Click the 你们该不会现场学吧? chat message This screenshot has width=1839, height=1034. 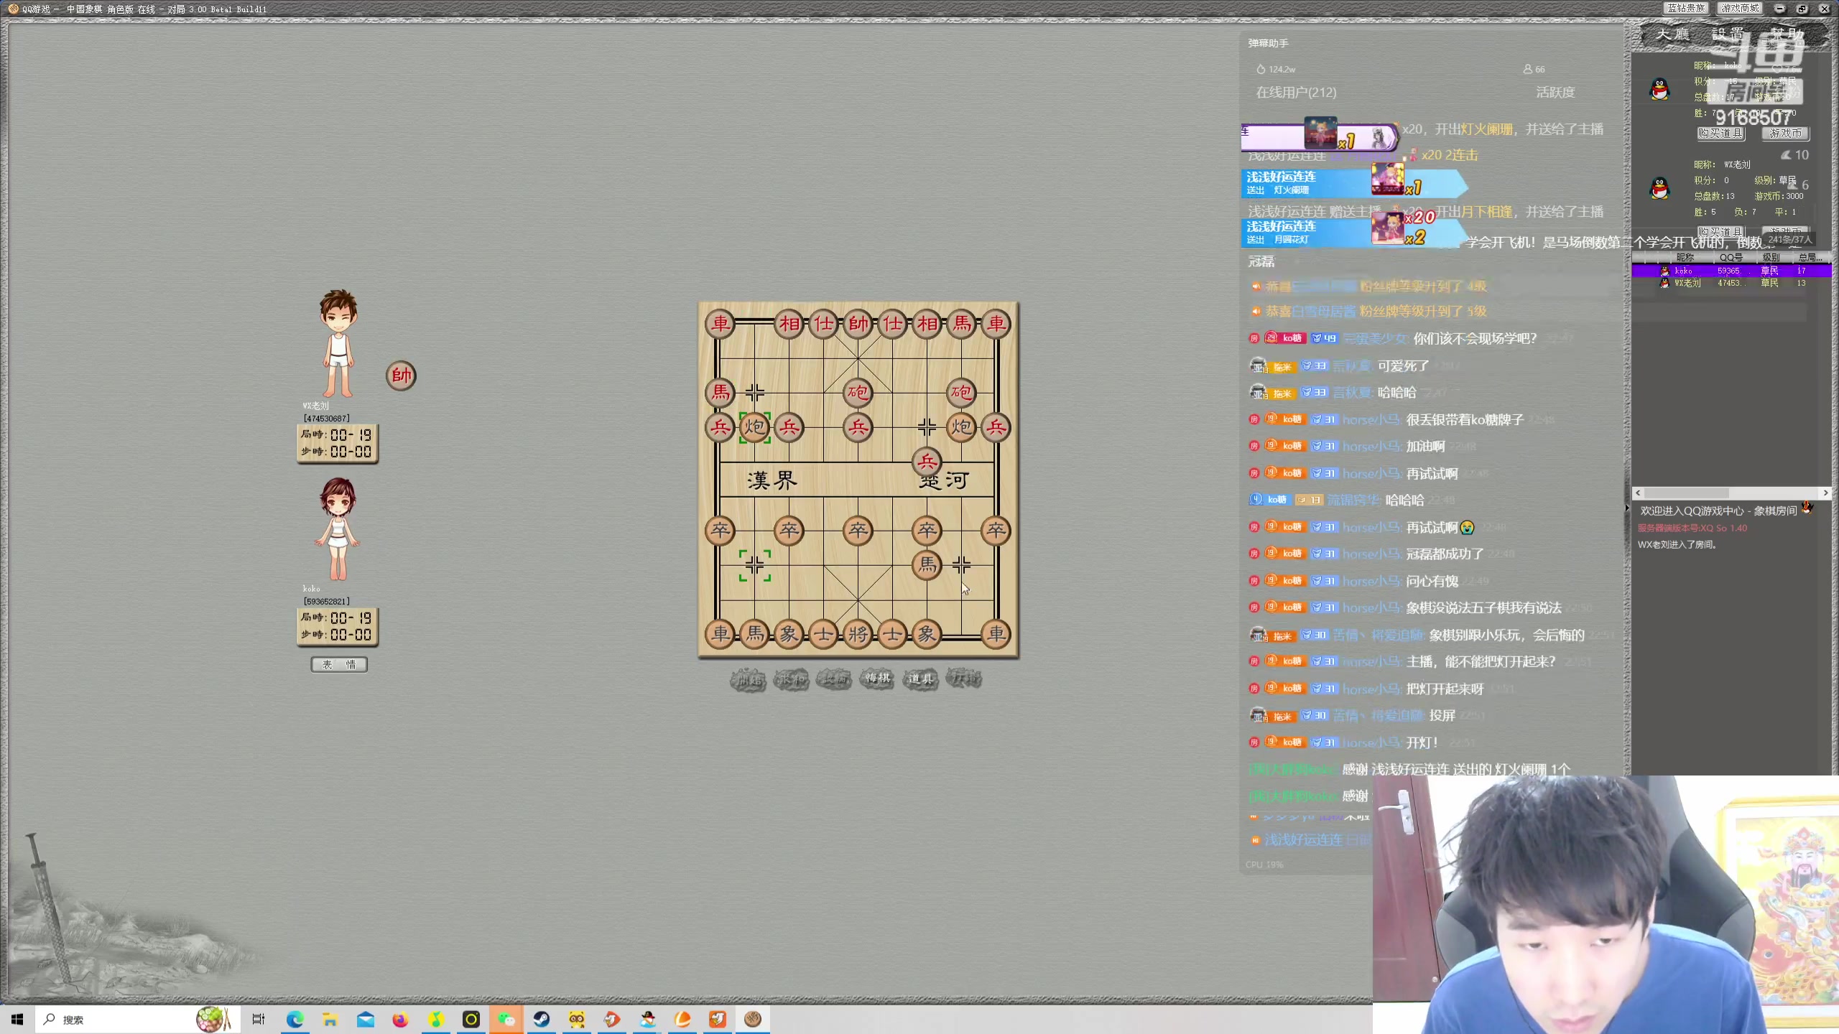coord(1475,339)
